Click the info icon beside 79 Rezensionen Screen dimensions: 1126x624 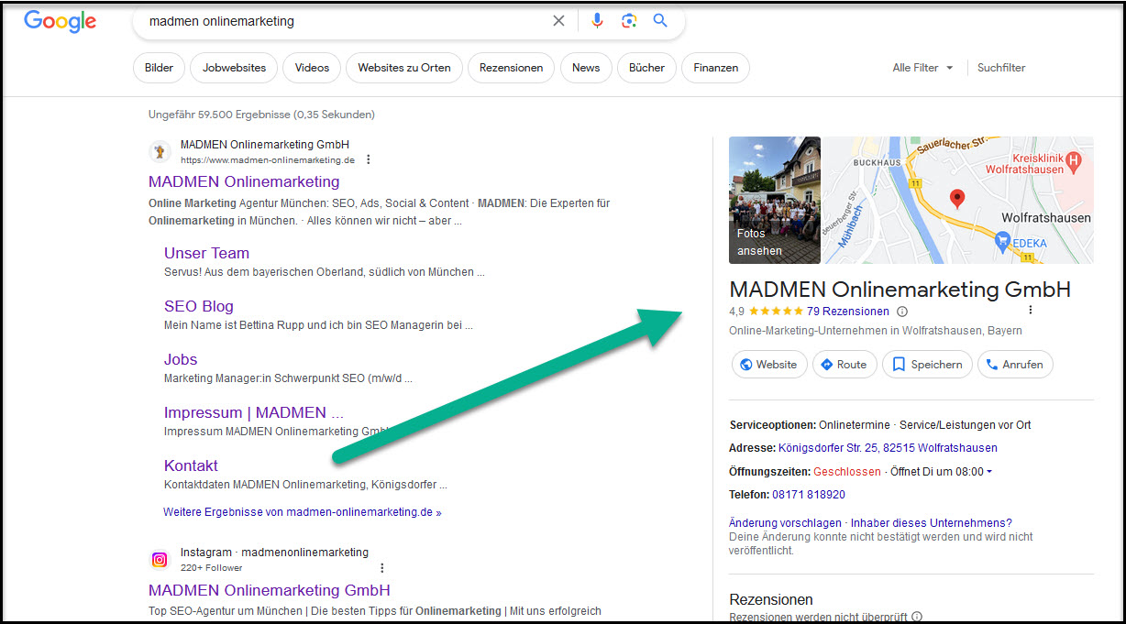coord(902,312)
